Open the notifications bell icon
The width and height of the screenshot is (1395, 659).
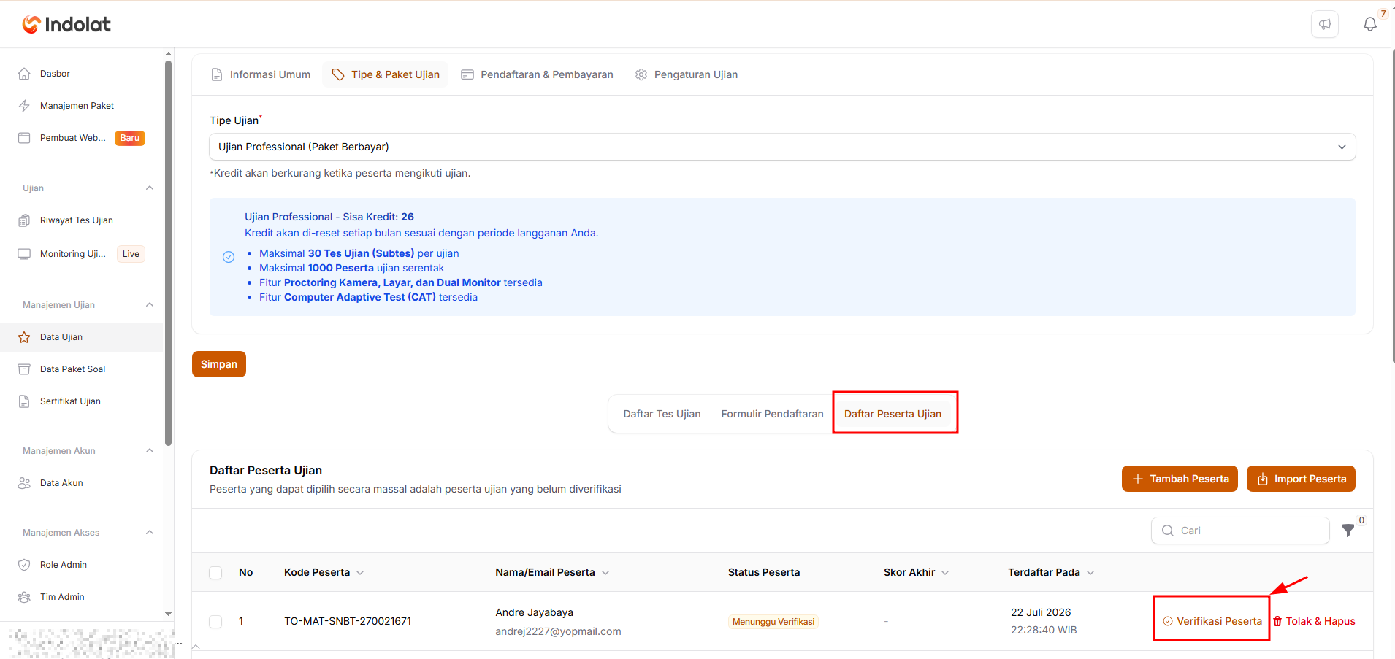coord(1369,24)
